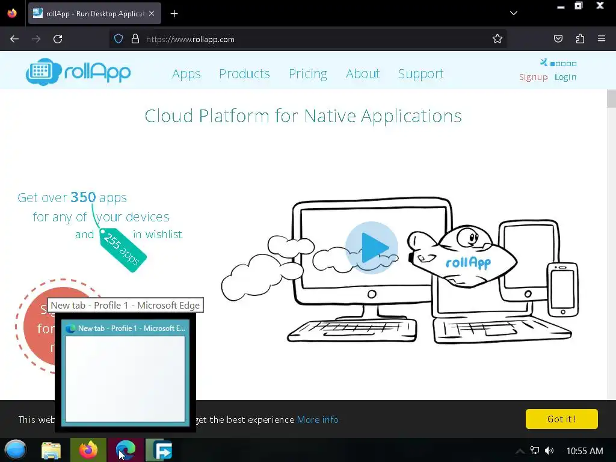The height and width of the screenshot is (462, 616).
Task: Reload the rollApp page
Action: (x=58, y=39)
